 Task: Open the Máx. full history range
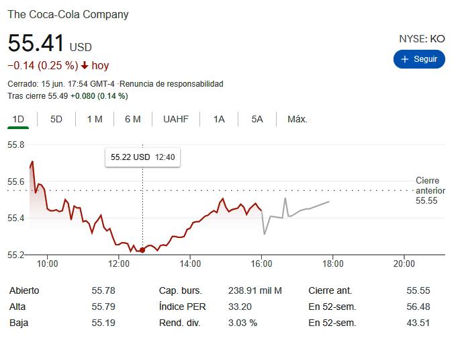[x=297, y=119]
